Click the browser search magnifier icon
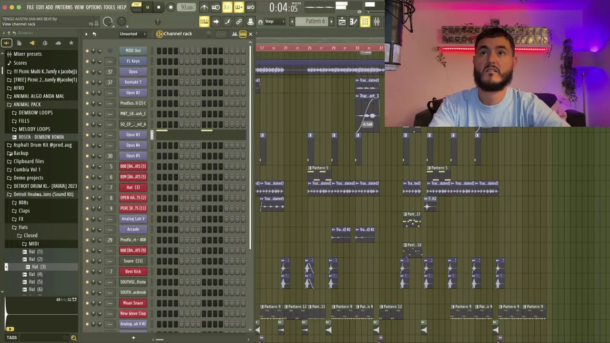This screenshot has height=343, width=610. [73, 338]
